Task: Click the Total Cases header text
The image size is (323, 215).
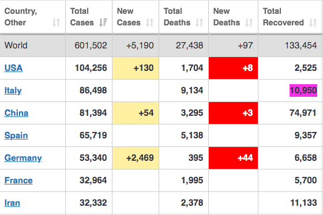Action: [82, 17]
